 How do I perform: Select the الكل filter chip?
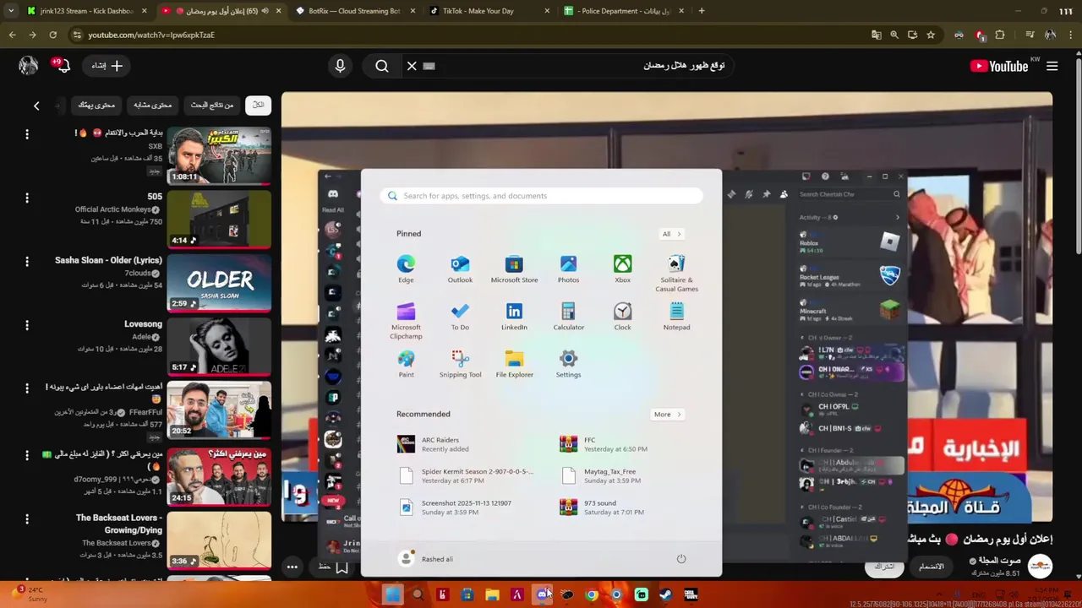[x=258, y=105]
